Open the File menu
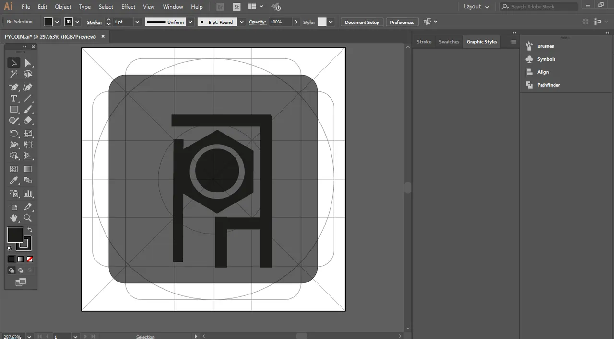The width and height of the screenshot is (614, 339). [26, 7]
